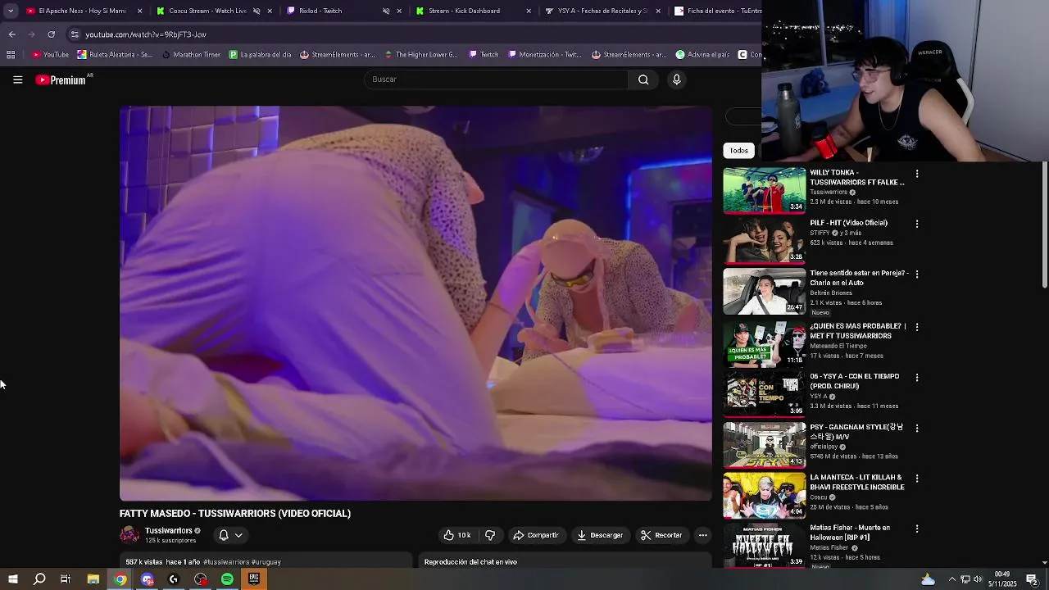Image resolution: width=1049 pixels, height=590 pixels.
Task: Reload the page
Action: tap(51, 34)
